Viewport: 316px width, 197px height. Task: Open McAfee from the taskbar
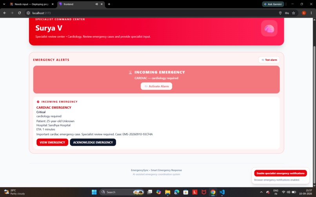coord(204,192)
